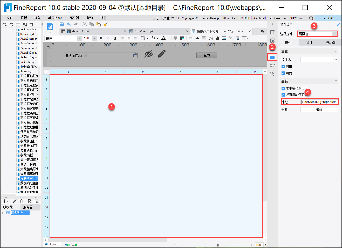Open the 模板 menu
Screen dimensions: 342x248
(24, 18)
